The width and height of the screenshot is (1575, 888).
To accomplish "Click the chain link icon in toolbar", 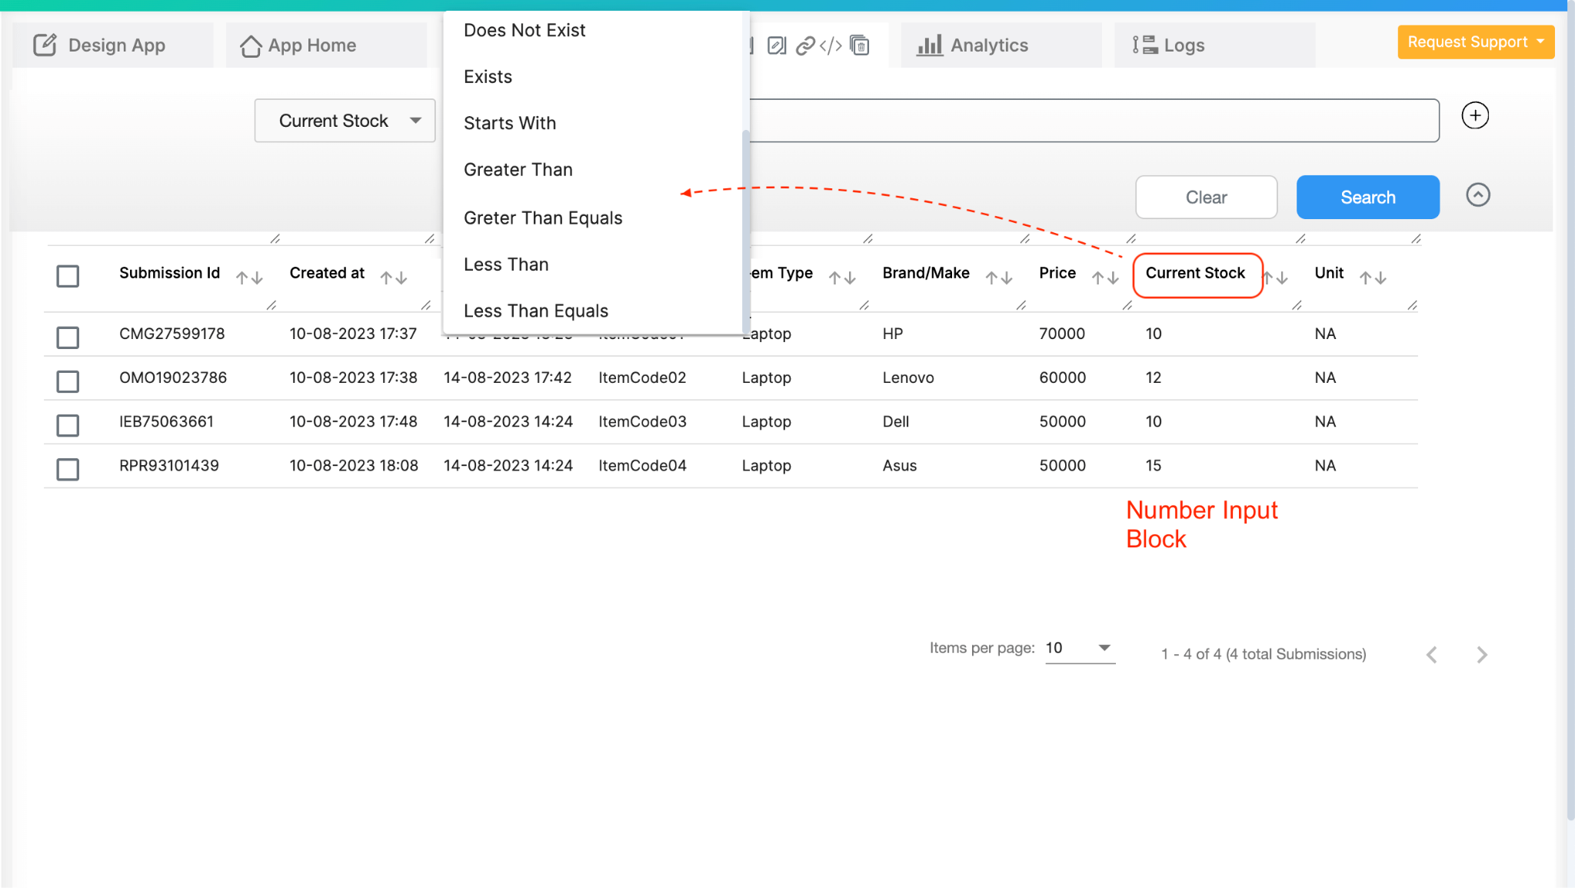I will tap(804, 46).
